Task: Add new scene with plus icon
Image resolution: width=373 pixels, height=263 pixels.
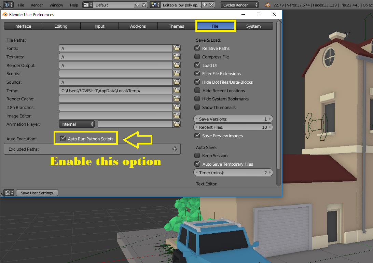Action: point(205,5)
